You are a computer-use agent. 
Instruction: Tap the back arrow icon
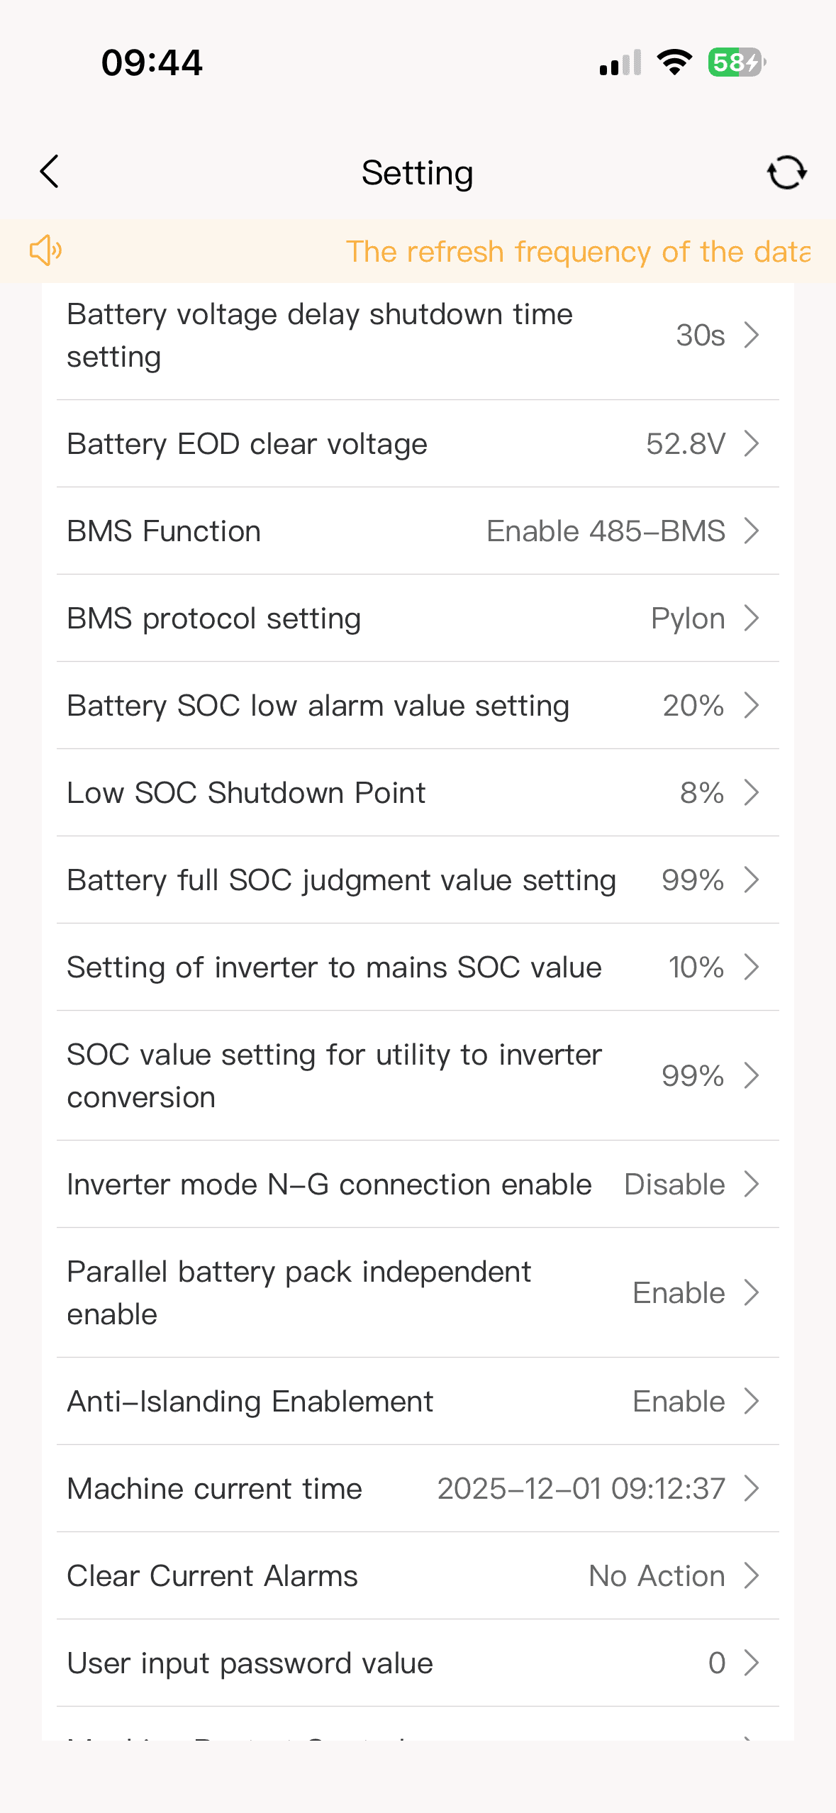tap(49, 172)
